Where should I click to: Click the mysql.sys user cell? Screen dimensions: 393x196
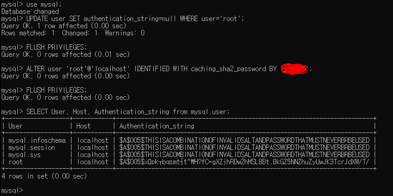pyautogui.click(x=25, y=154)
